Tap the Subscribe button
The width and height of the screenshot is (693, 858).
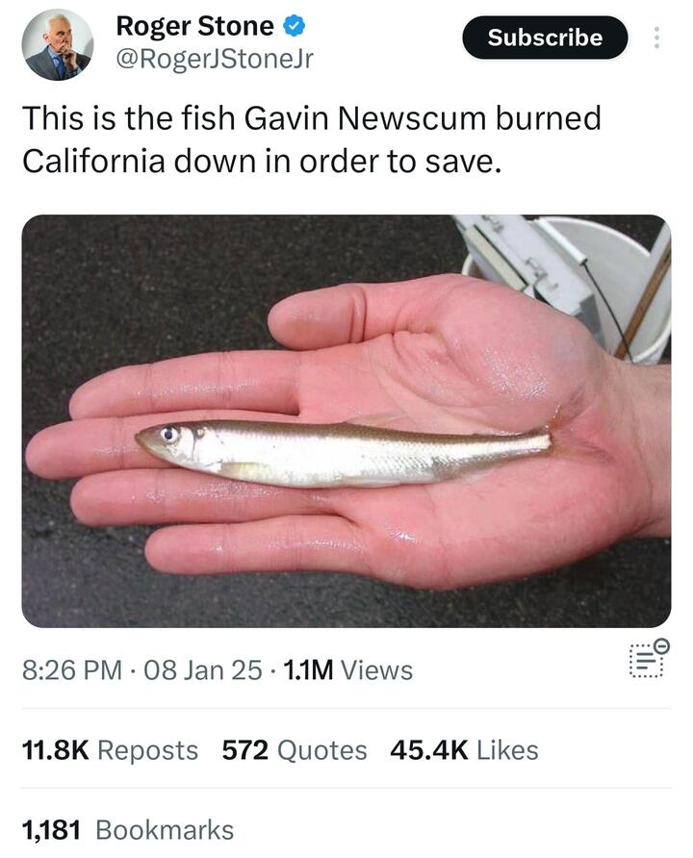545,38
